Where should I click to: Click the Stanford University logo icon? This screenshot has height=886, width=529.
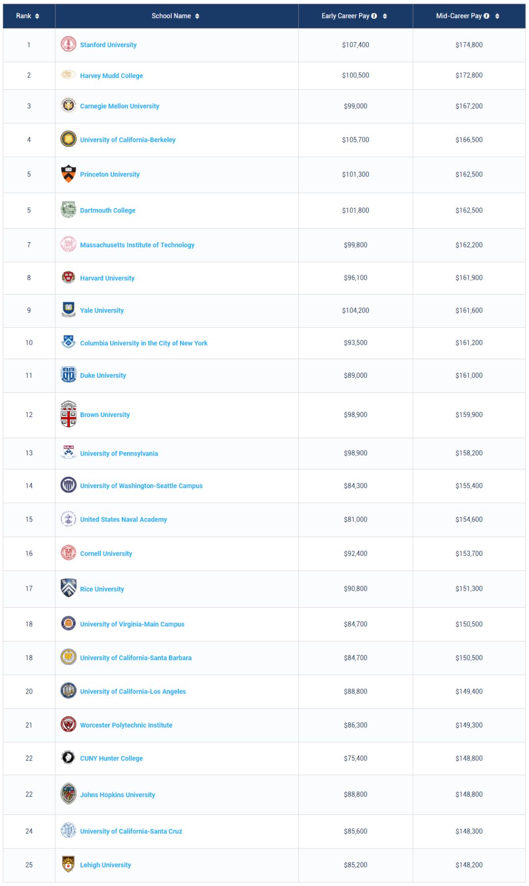(68, 44)
